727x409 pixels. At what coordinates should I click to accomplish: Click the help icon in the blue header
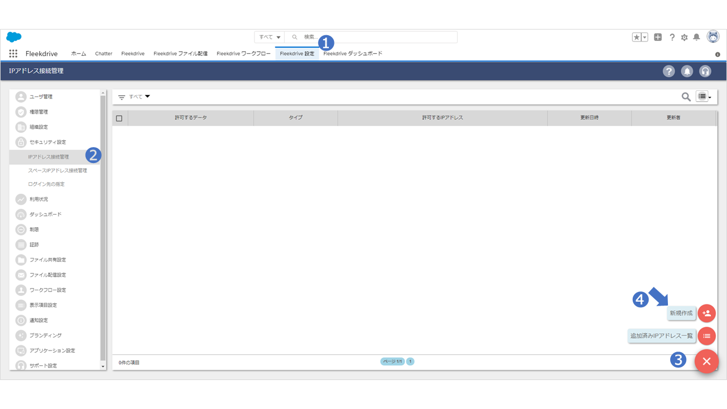tap(669, 71)
